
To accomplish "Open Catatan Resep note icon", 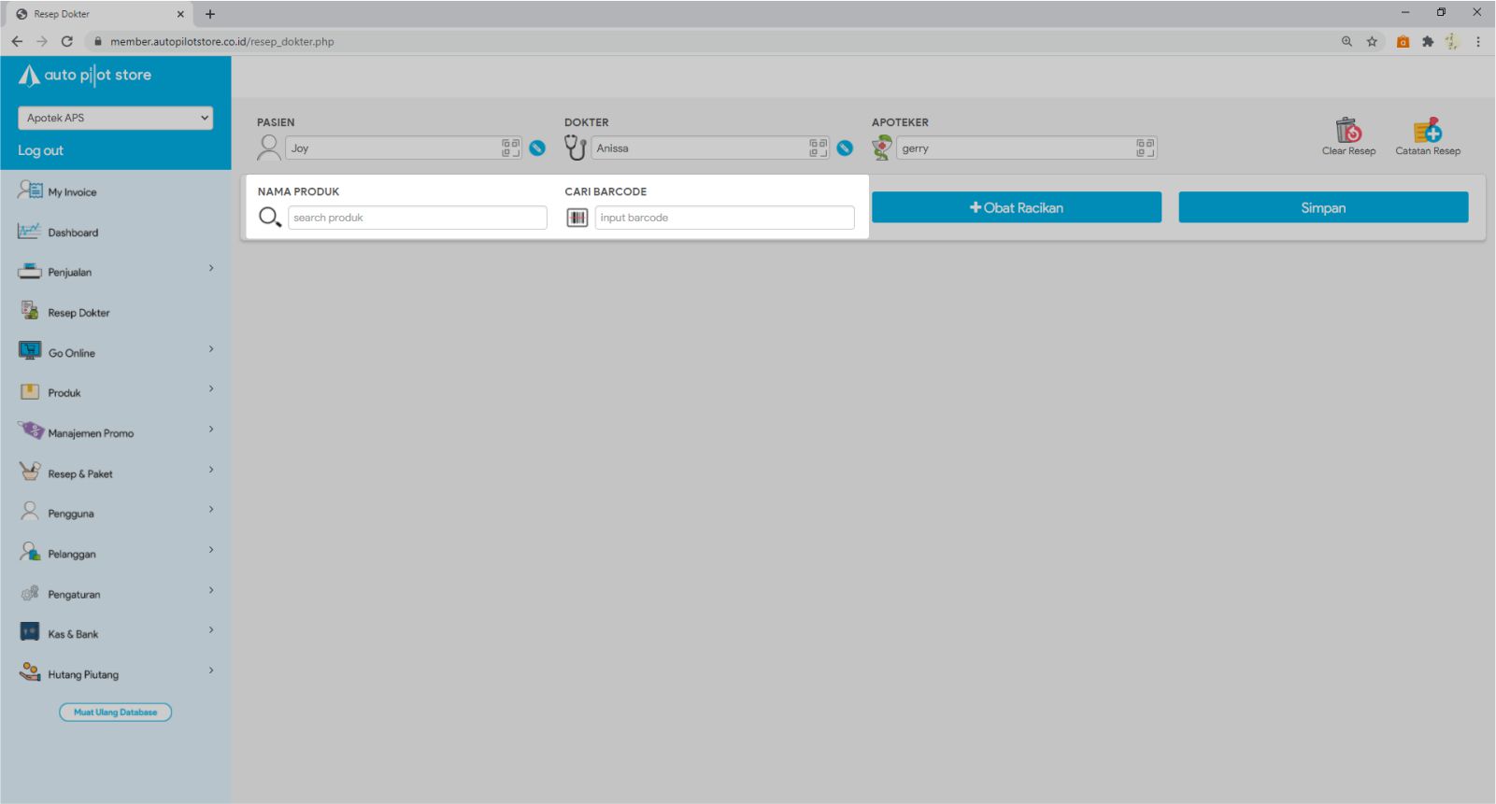I will coord(1427,131).
